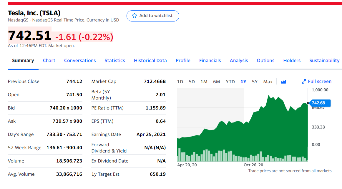Click the Previous Close value 744.12
The width and height of the screenshot is (342, 189).
pos(74,82)
